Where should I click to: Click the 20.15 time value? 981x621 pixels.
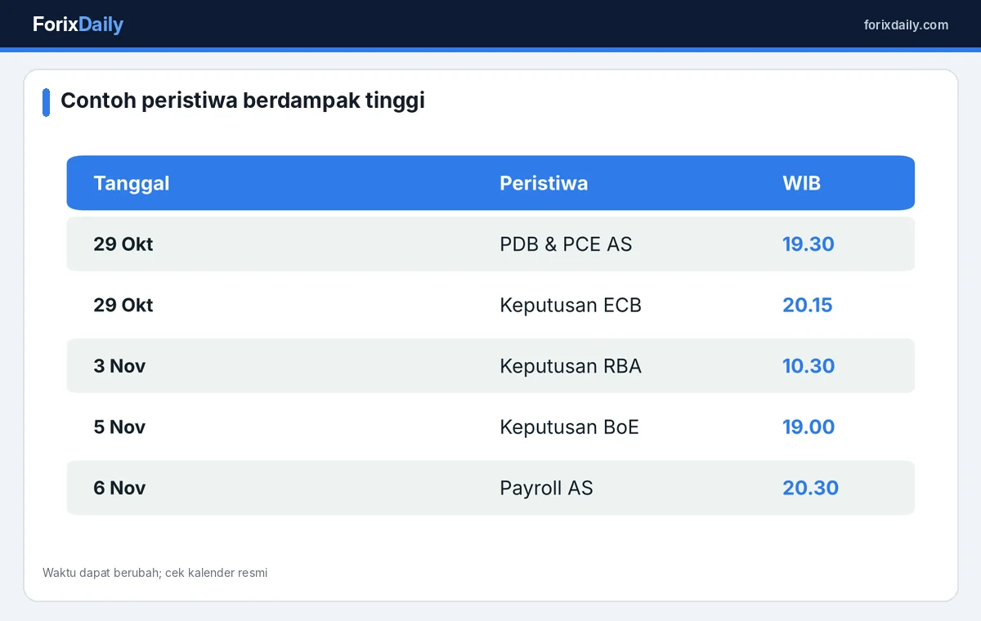[808, 305]
